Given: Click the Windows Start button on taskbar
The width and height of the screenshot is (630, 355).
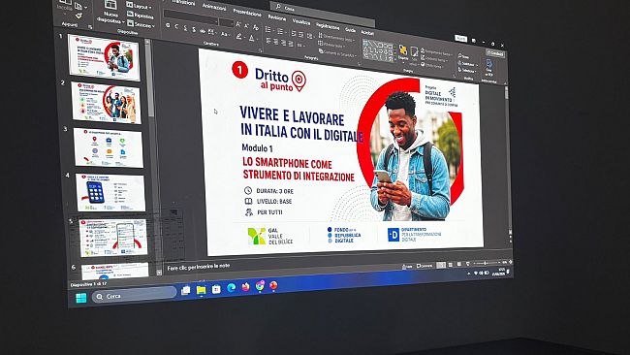Looking at the screenshot, I should point(80,298).
